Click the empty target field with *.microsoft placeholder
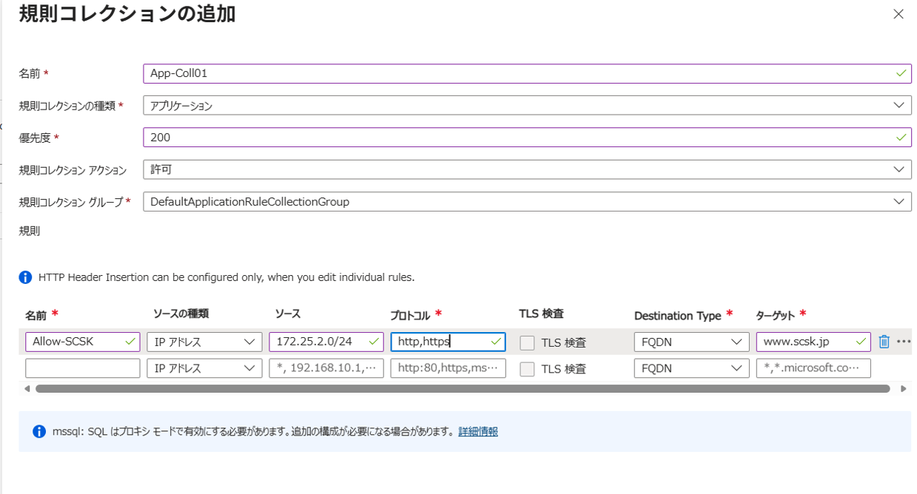Viewport: 917px width, 494px height. [x=813, y=368]
